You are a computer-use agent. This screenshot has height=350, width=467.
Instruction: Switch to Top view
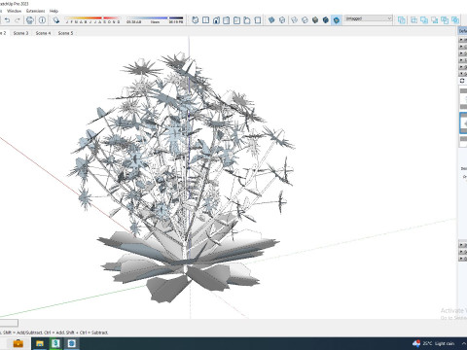pyautogui.click(x=205, y=20)
